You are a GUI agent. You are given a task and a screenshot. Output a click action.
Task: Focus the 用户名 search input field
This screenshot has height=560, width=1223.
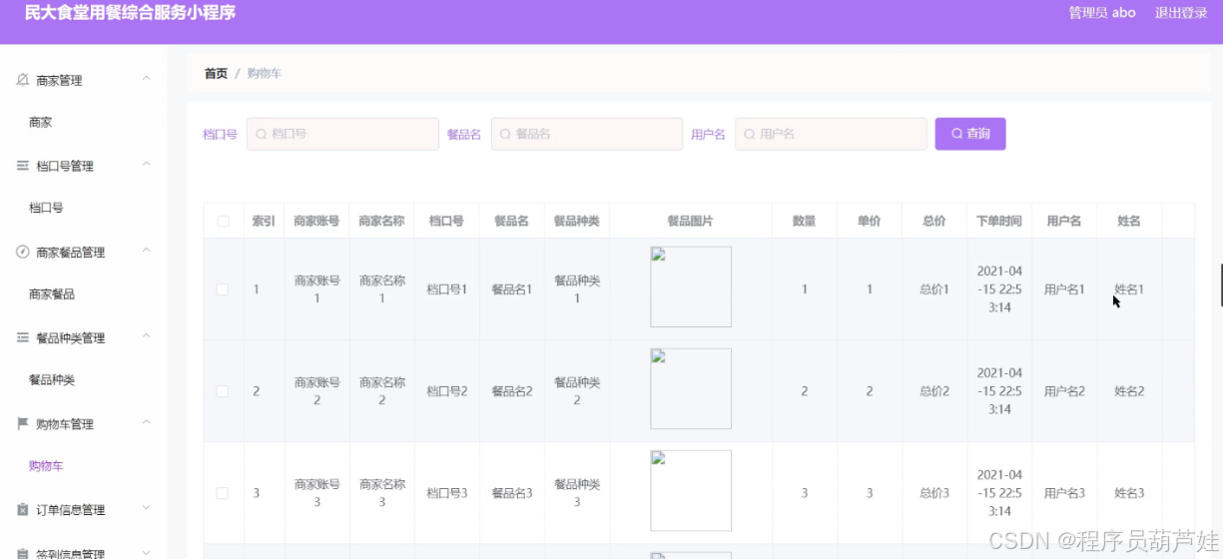[x=831, y=134]
